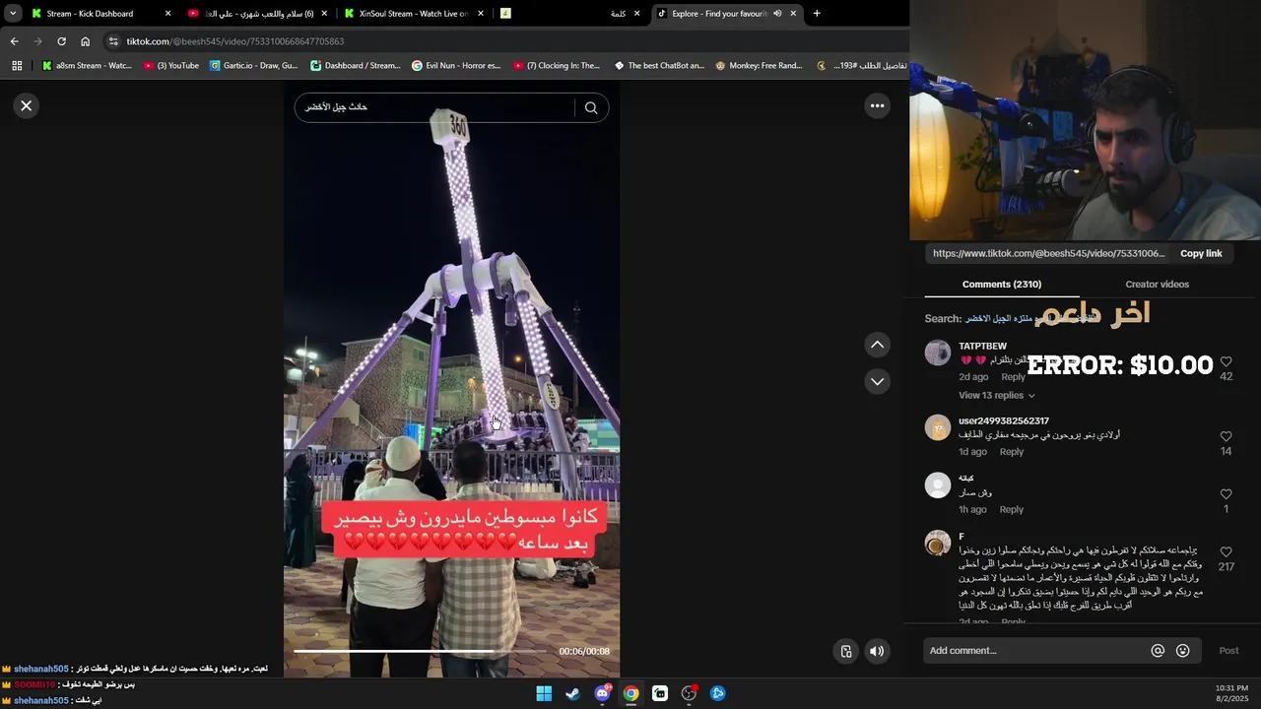Copy link of the TikTok video
The height and width of the screenshot is (709, 1261).
pyautogui.click(x=1201, y=253)
